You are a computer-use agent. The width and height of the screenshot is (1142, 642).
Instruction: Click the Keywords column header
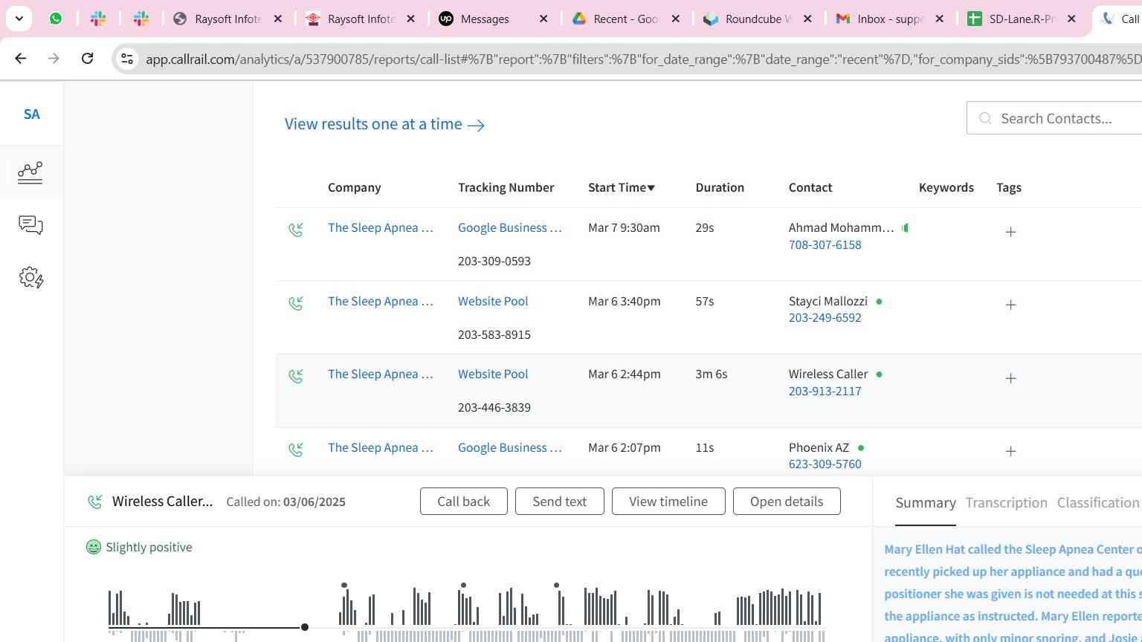[946, 187]
